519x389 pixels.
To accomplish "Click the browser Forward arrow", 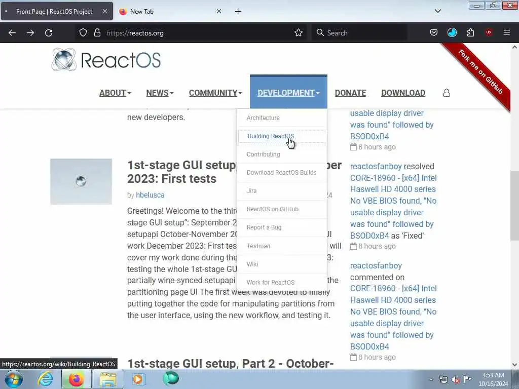I will coord(30,33).
